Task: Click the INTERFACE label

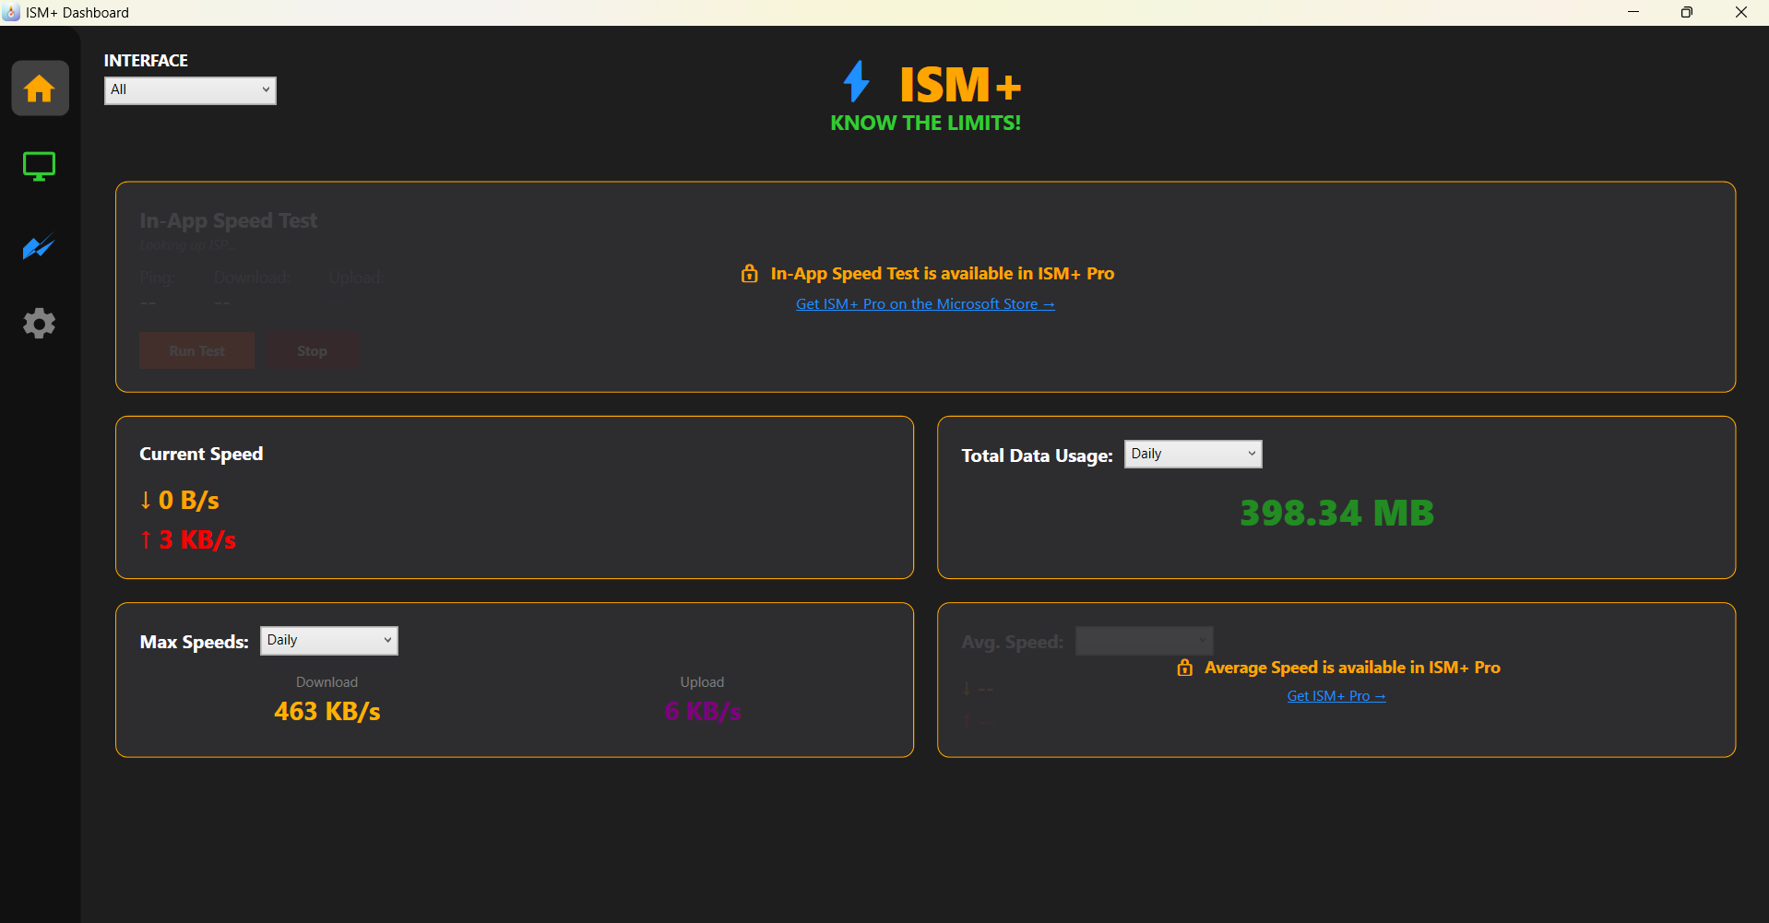Action: (146, 61)
